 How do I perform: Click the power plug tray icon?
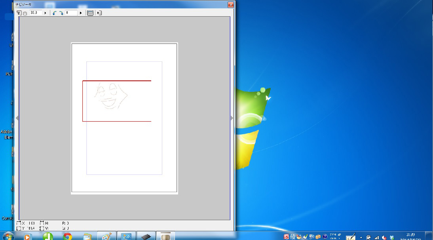[x=368, y=238]
